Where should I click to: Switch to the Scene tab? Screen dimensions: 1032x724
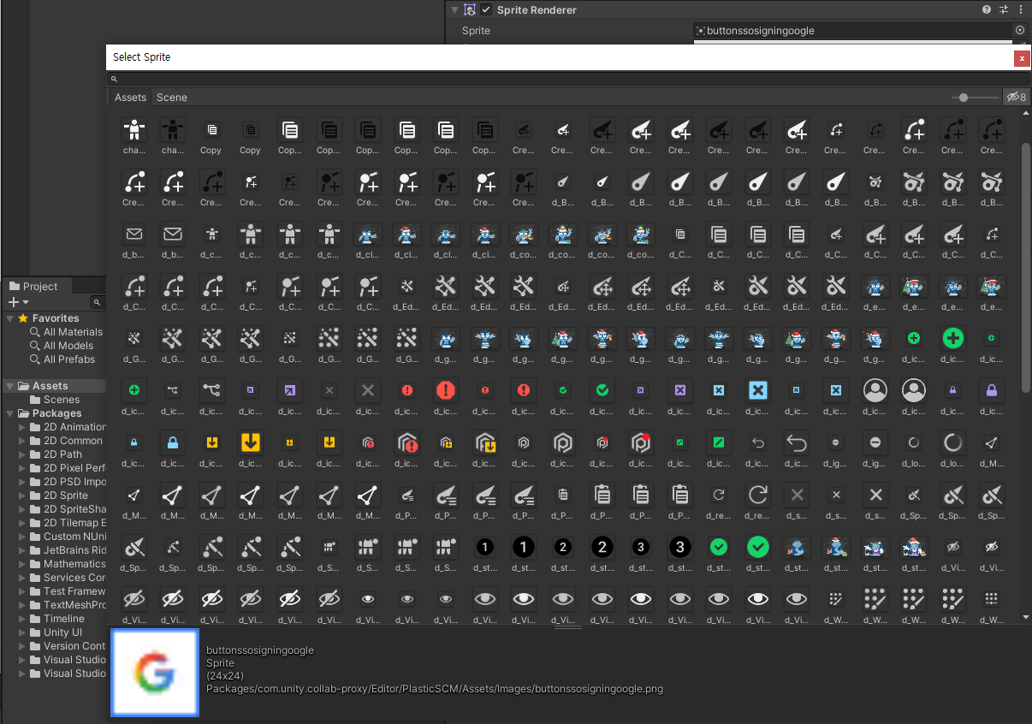pos(172,97)
